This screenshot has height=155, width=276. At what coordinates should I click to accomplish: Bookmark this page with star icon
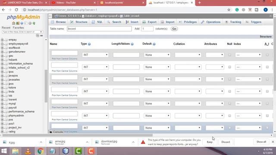229,10
